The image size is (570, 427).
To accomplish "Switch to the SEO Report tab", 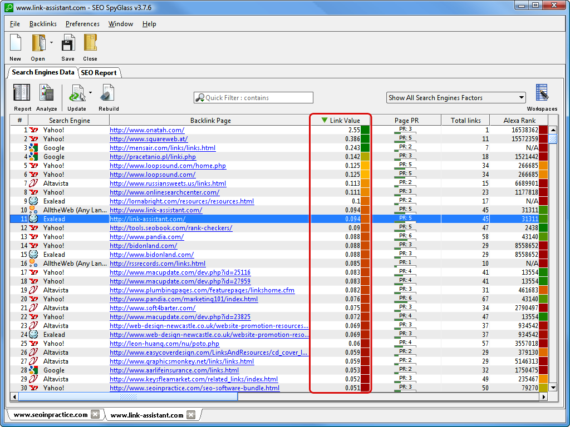I will tap(99, 72).
